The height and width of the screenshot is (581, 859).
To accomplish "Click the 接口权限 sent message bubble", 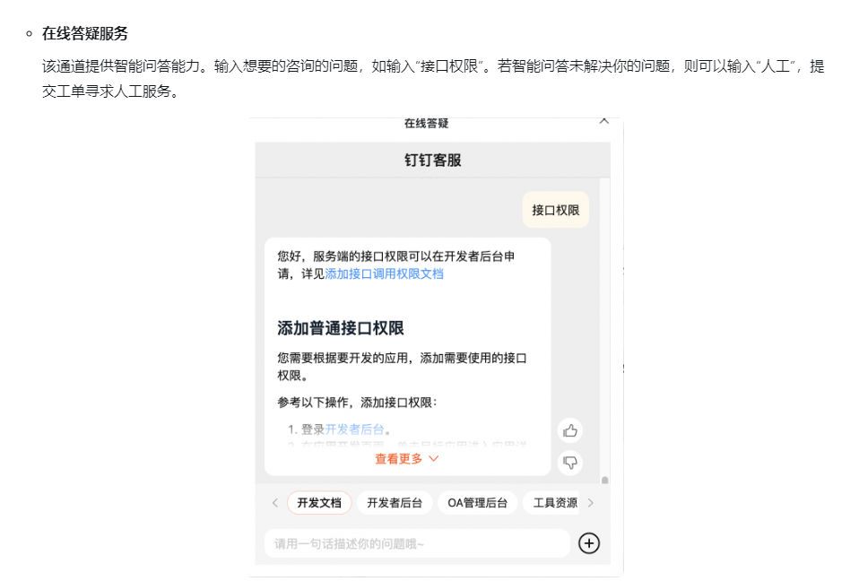I will coord(556,210).
